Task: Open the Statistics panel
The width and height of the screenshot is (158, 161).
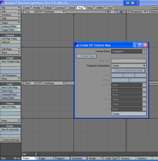Action: tap(144, 158)
